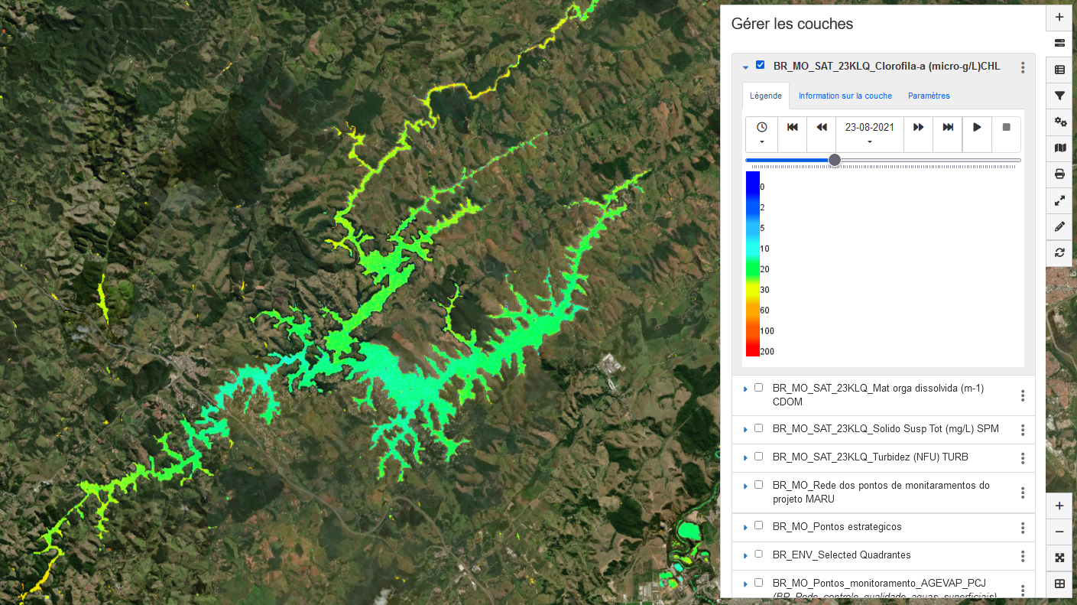Click the filter funnel icon in sidebar
This screenshot has width=1077, height=605.
point(1059,96)
